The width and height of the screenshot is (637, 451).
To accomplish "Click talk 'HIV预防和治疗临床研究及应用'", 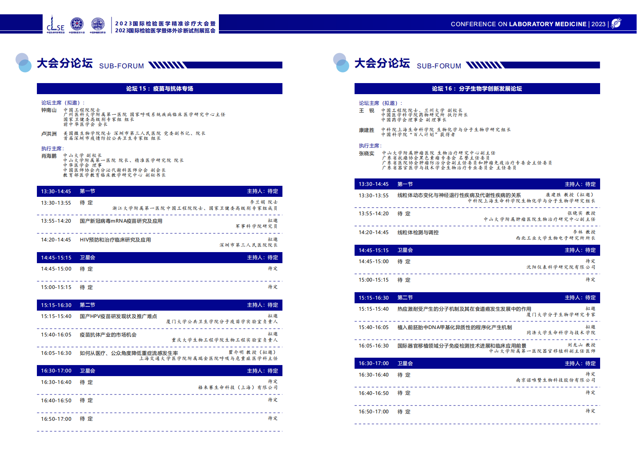I will [115, 240].
